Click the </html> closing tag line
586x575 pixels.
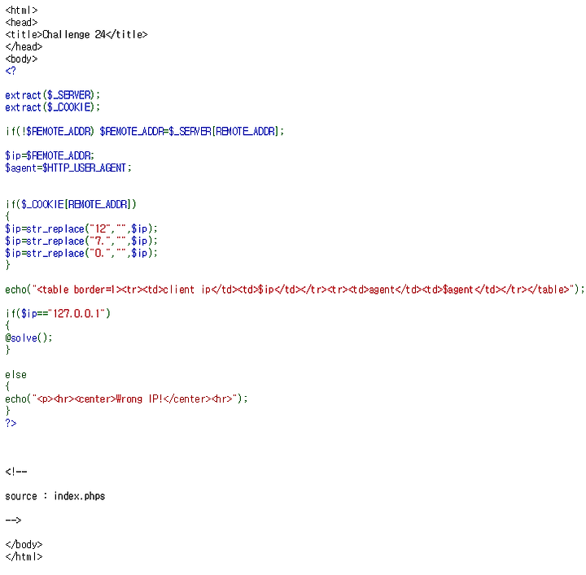pyautogui.click(x=24, y=557)
